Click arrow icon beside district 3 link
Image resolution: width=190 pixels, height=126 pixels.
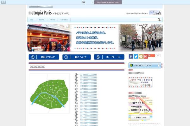(76, 80)
